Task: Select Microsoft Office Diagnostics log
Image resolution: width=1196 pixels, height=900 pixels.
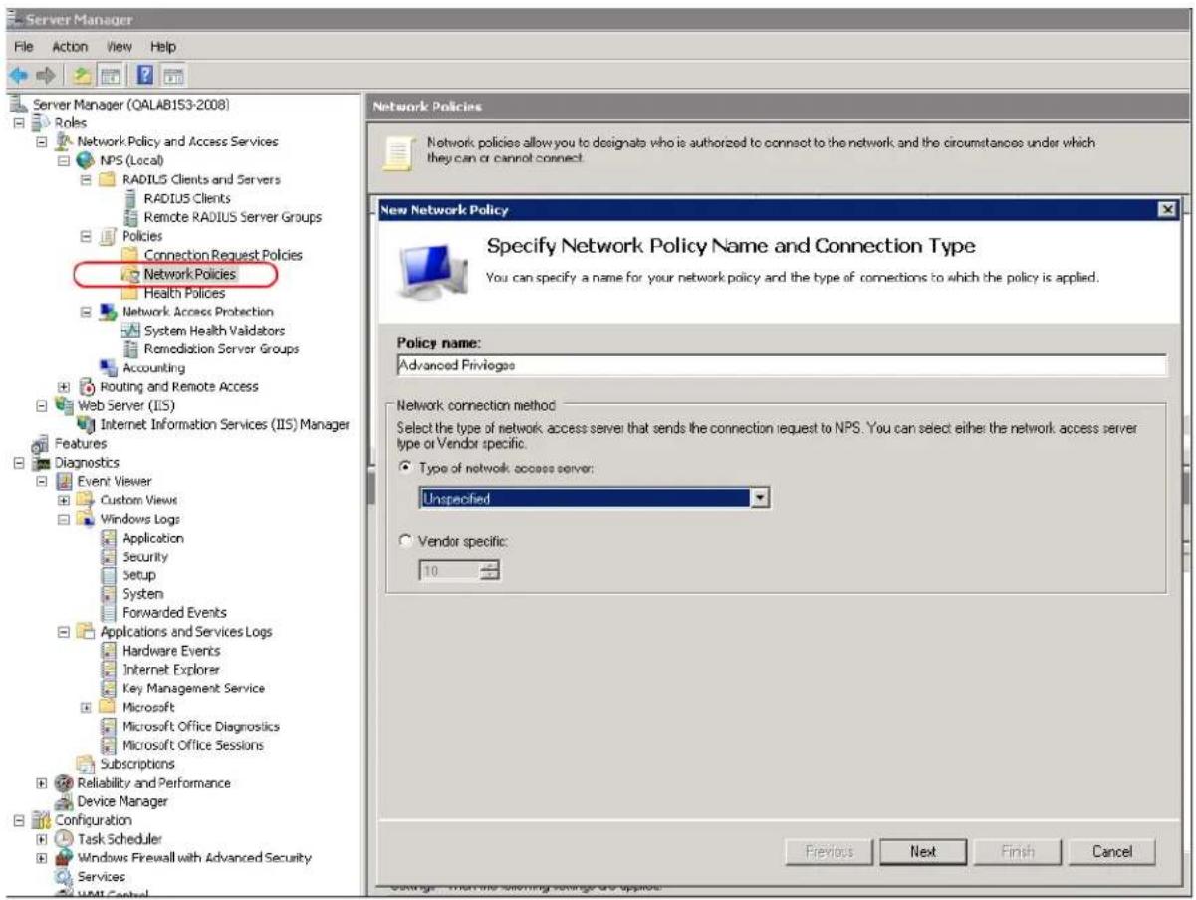Action: (x=200, y=726)
